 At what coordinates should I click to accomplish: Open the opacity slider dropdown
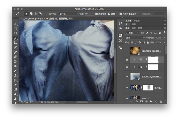coord(164,38)
